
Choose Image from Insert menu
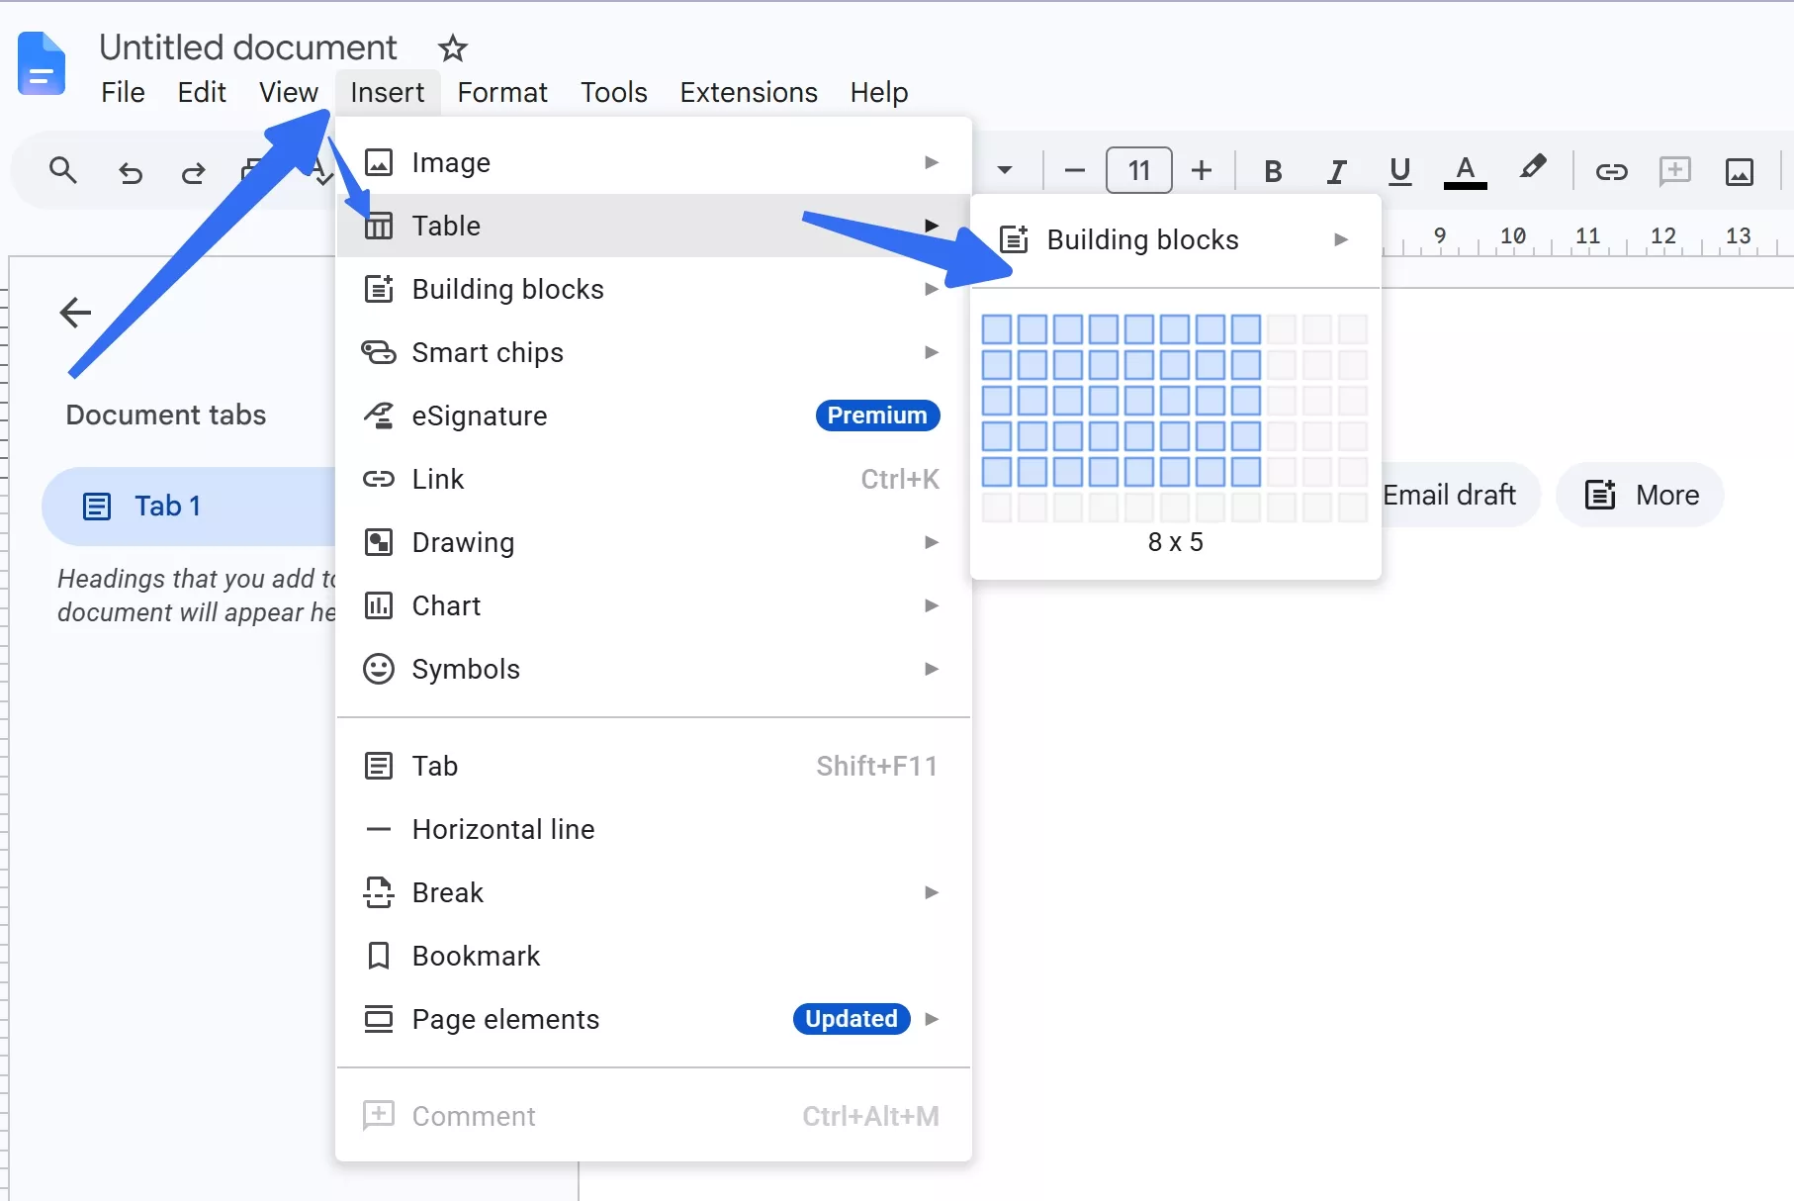[x=653, y=162]
